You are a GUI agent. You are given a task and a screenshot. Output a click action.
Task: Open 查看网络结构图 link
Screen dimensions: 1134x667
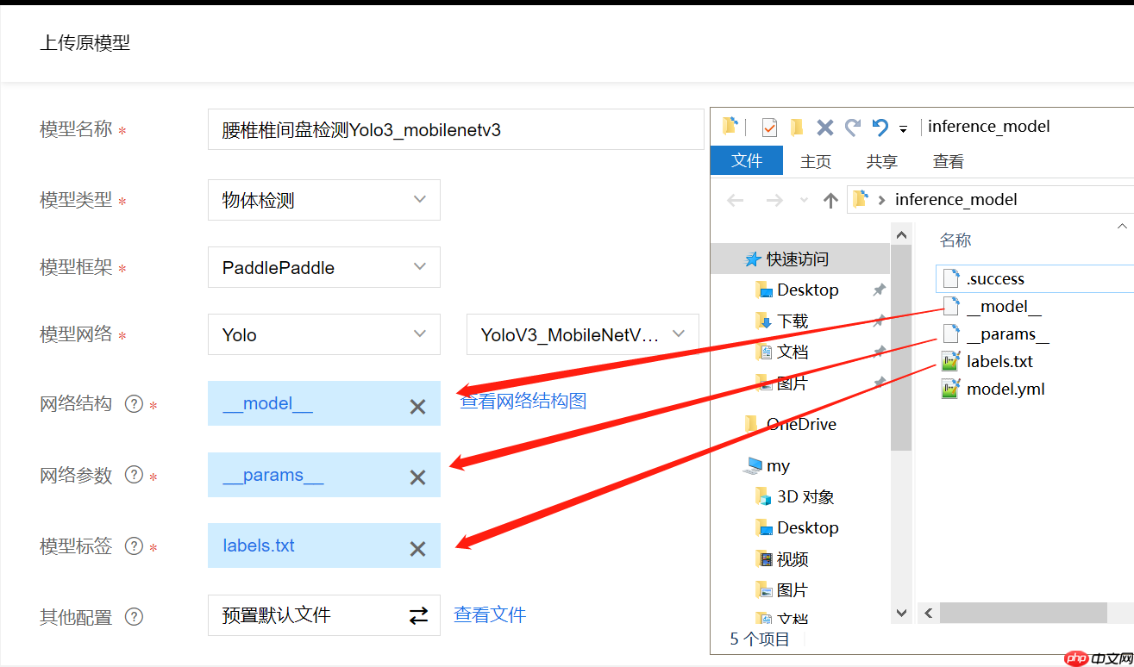click(523, 400)
